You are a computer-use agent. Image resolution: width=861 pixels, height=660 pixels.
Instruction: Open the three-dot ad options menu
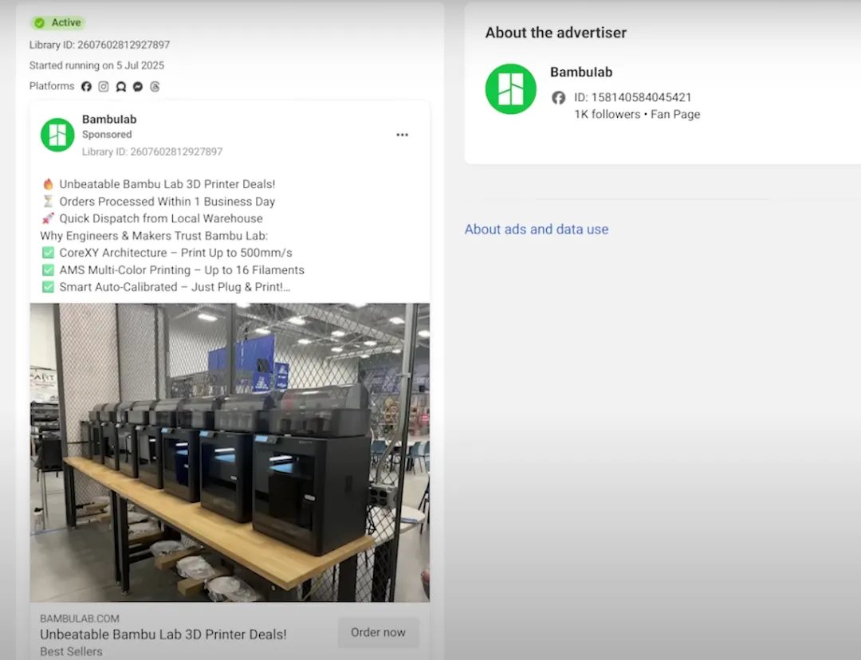(x=402, y=135)
